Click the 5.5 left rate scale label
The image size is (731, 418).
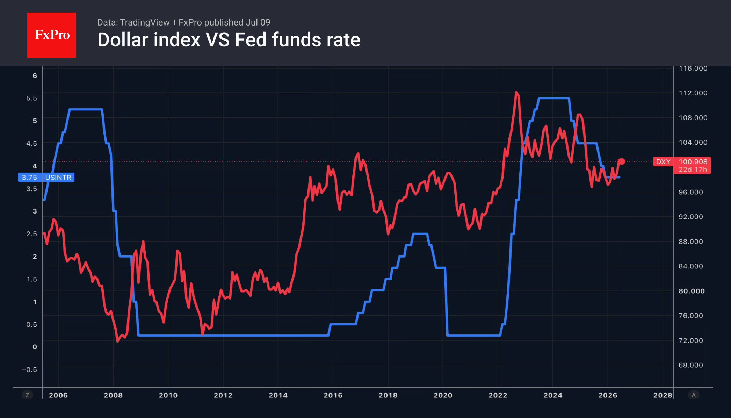[x=31, y=98]
